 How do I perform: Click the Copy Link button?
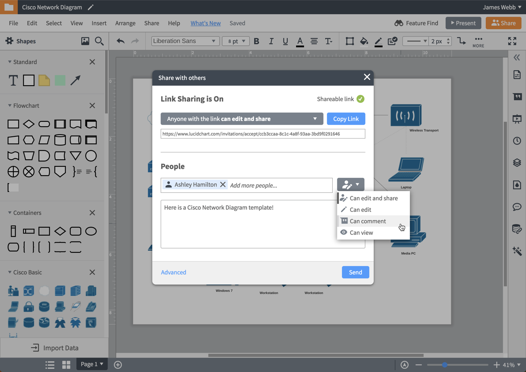(346, 119)
